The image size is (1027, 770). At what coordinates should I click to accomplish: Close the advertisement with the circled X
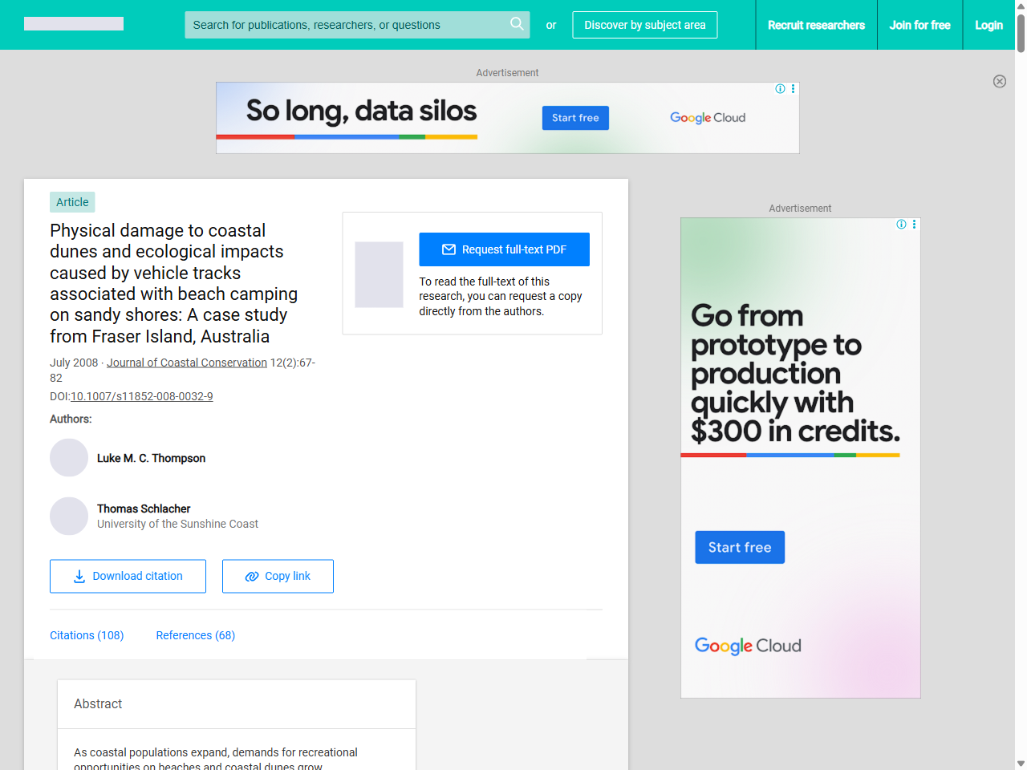tap(999, 81)
